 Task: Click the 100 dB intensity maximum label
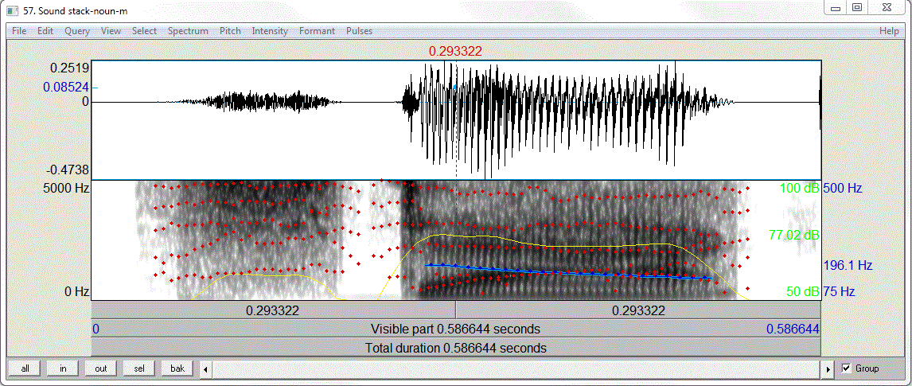(800, 188)
